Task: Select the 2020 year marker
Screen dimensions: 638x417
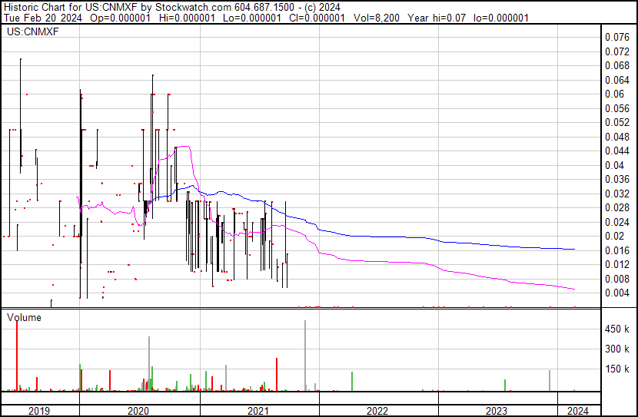Action: (x=139, y=411)
